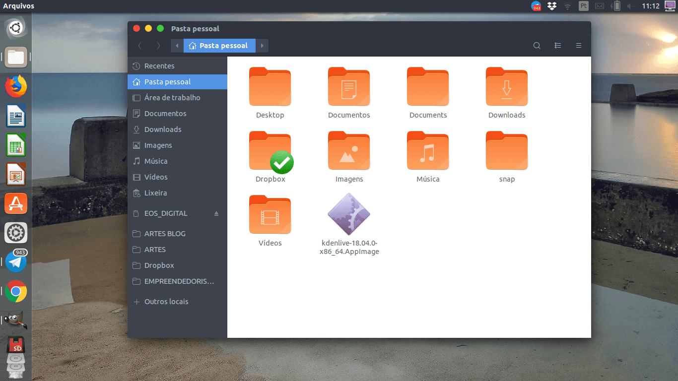Open the kdenlive-18.04.0 AppImage file
678x381 pixels.
click(349, 214)
